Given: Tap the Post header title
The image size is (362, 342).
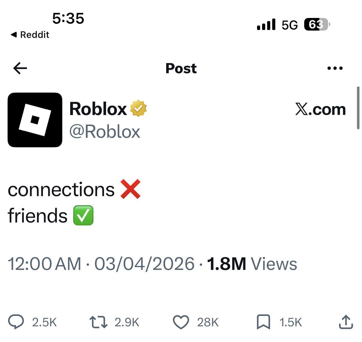Looking at the screenshot, I should click(x=181, y=68).
